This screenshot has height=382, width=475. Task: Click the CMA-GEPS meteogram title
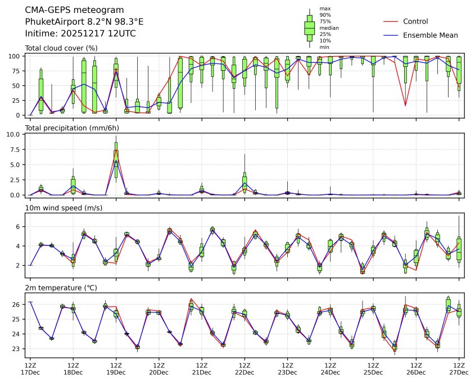pos(67,10)
